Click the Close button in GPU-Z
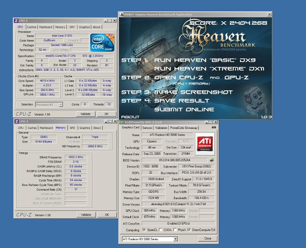 (208, 238)
